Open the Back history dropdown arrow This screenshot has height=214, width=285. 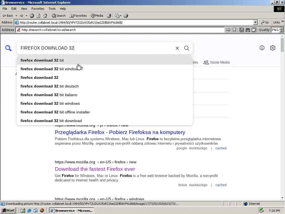16,16
